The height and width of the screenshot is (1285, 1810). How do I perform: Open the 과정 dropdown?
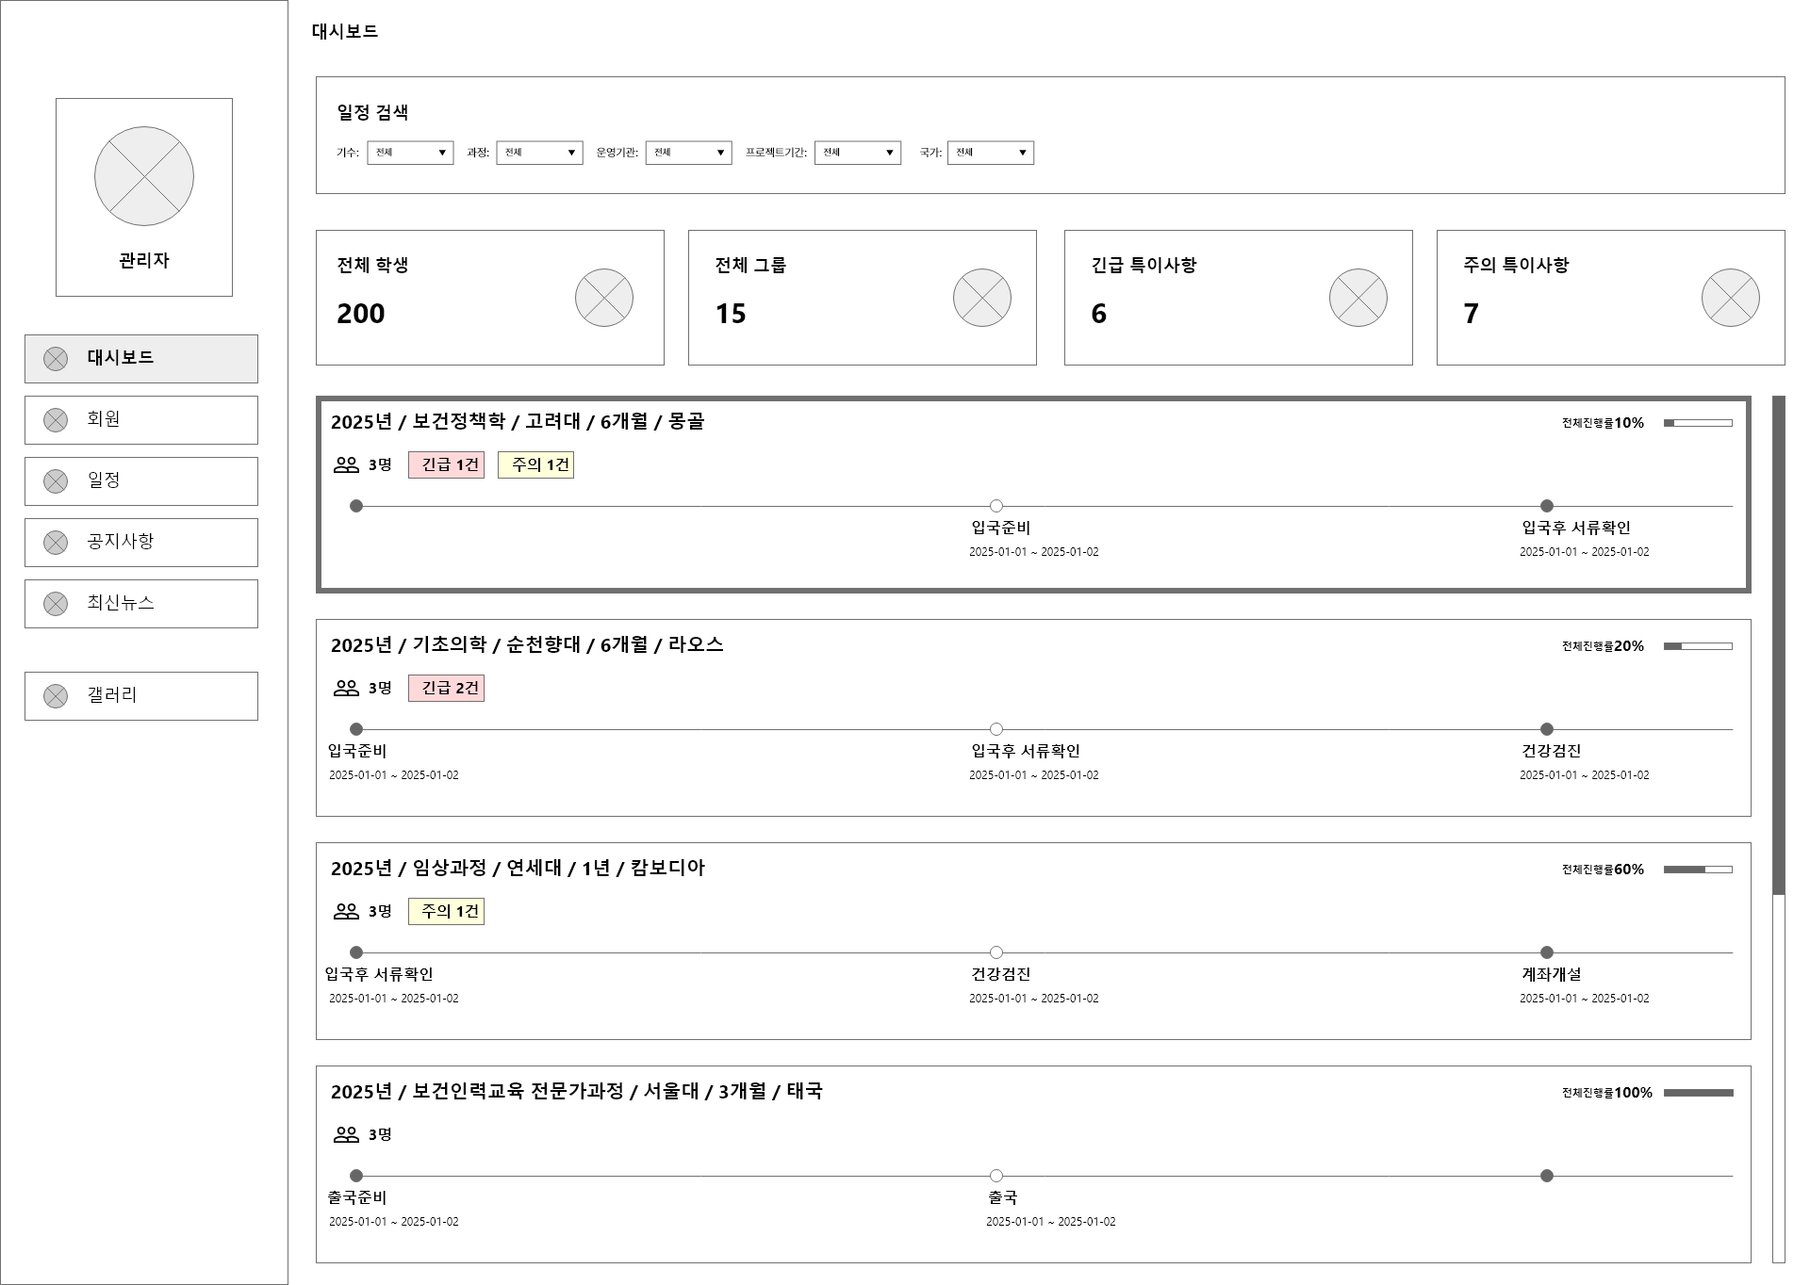(x=539, y=153)
